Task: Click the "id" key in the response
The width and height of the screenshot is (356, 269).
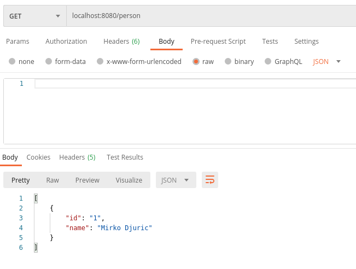Action: coord(73,218)
